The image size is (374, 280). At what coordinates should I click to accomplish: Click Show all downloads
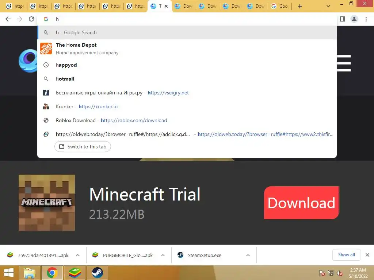pos(346,255)
